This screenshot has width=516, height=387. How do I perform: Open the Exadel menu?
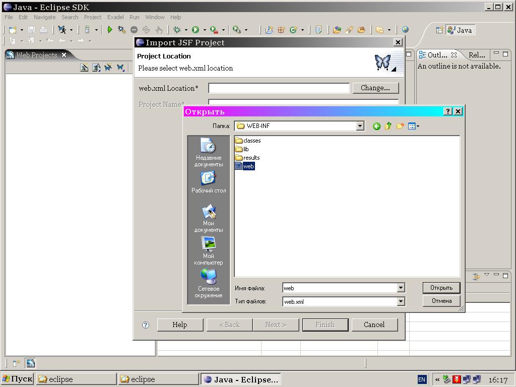(115, 17)
